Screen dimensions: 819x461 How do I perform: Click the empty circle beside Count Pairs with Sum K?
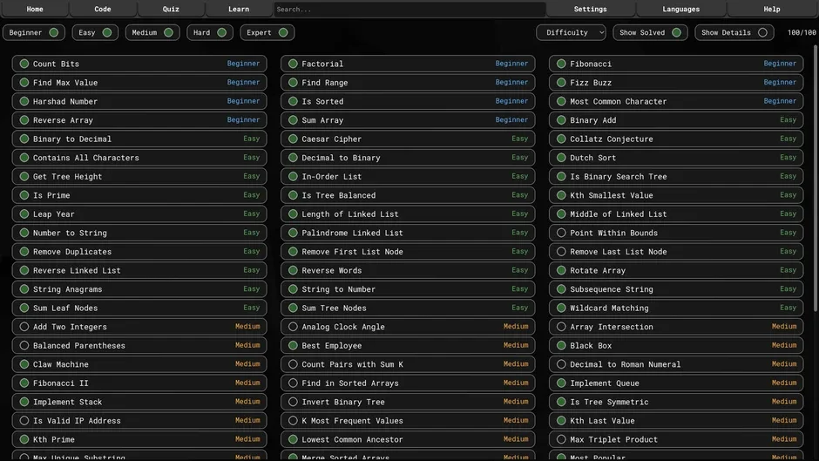(293, 364)
